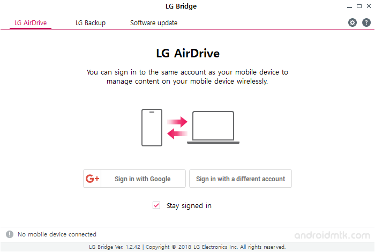Open the Software update tab
Screen dimensions: 375x252
coord(154,23)
